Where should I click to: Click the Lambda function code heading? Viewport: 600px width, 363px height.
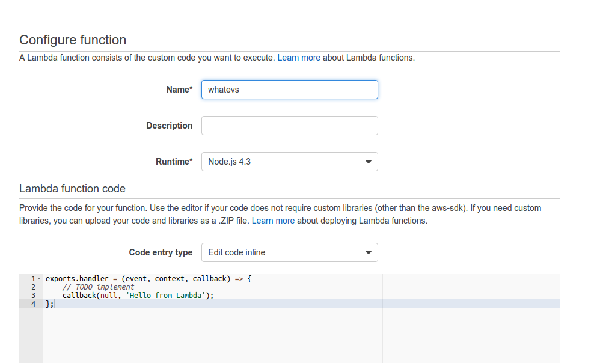72,189
